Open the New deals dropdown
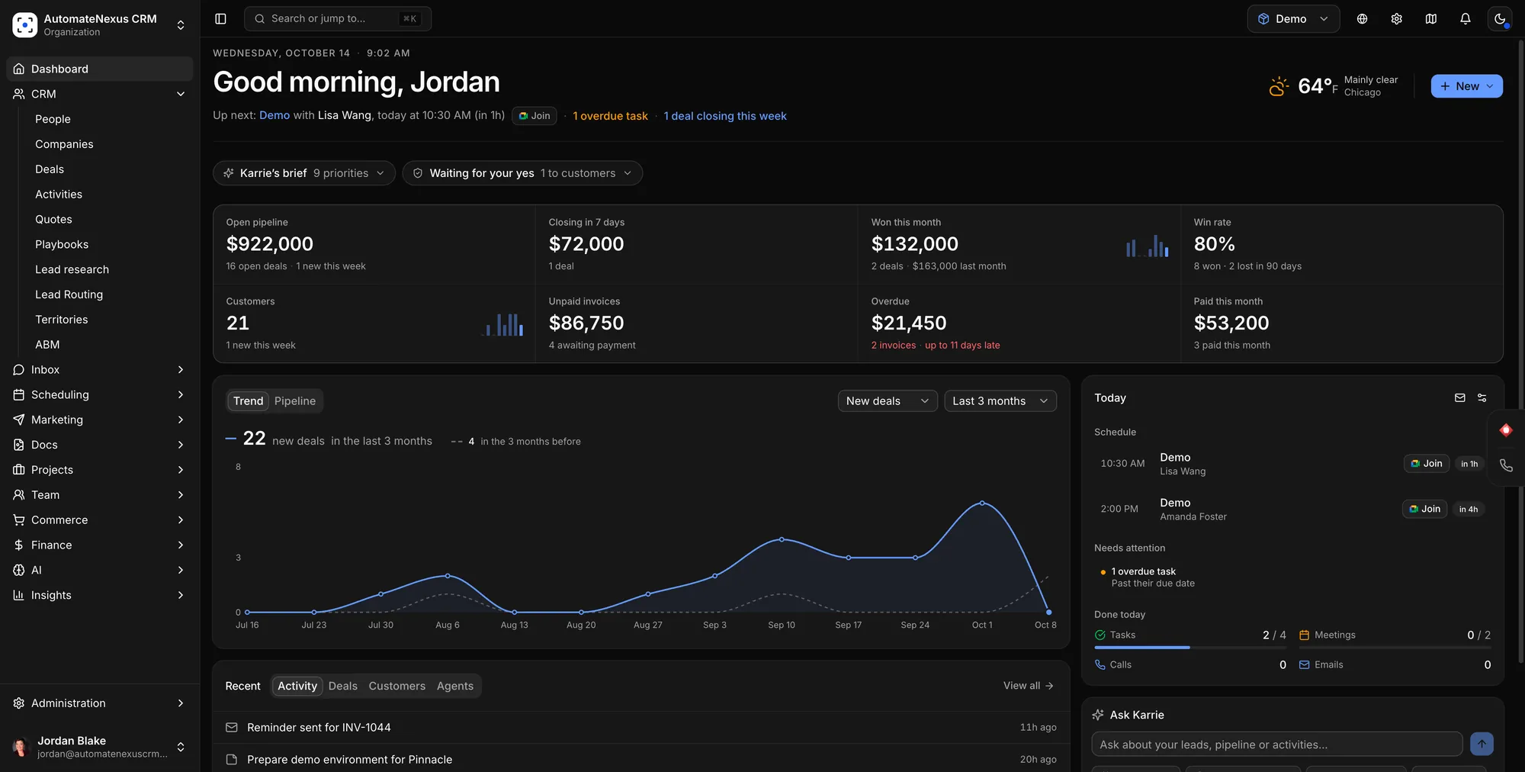Screen dimensions: 1525x772 point(888,400)
